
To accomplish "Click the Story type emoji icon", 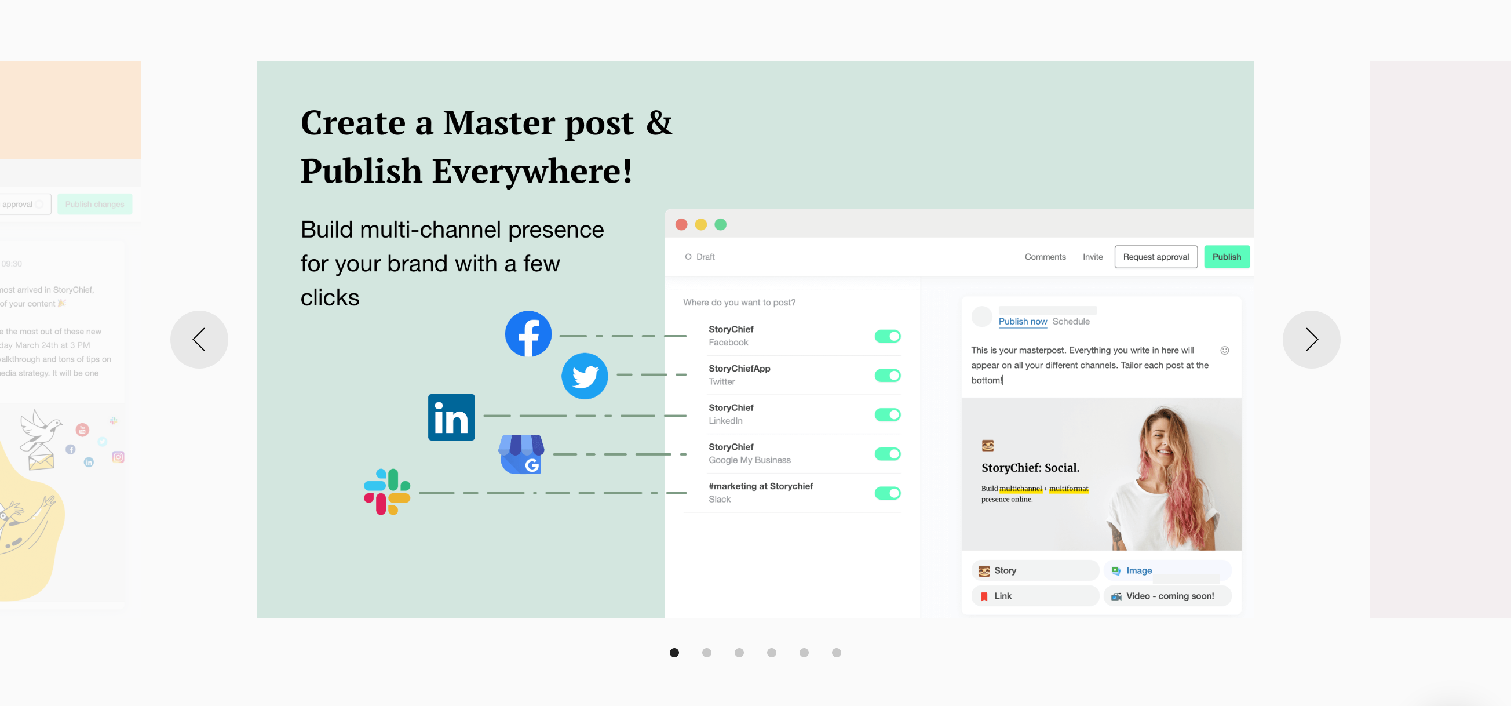I will click(984, 570).
